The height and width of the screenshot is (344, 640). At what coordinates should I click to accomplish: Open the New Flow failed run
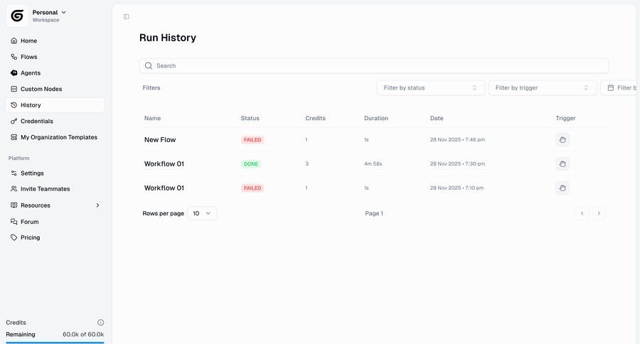tap(160, 140)
